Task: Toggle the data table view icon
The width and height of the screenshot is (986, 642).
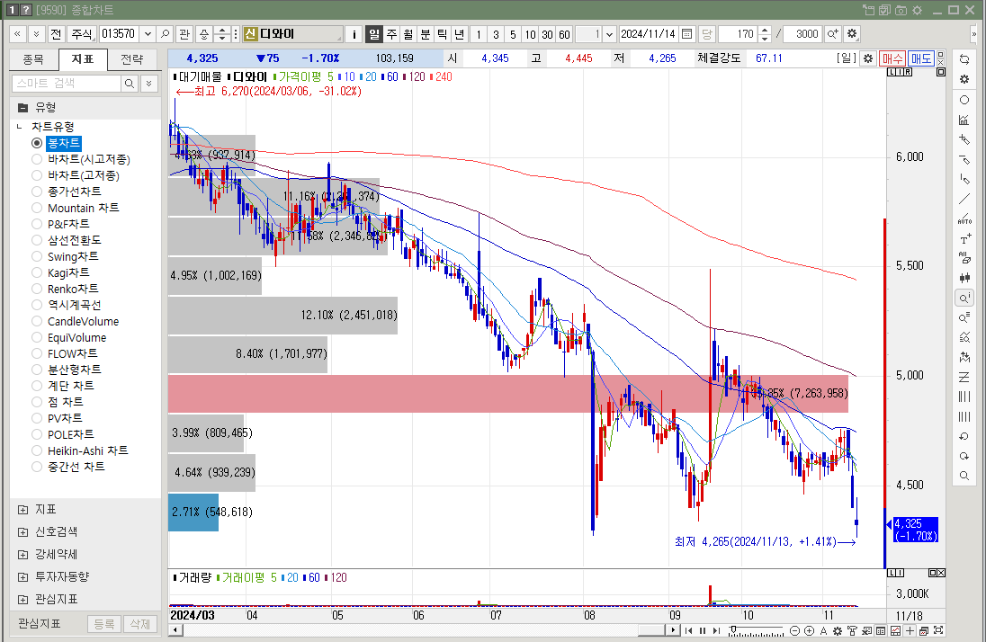Action: 881,630
